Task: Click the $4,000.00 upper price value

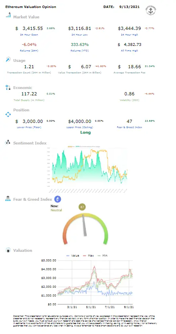Action: coord(80,121)
